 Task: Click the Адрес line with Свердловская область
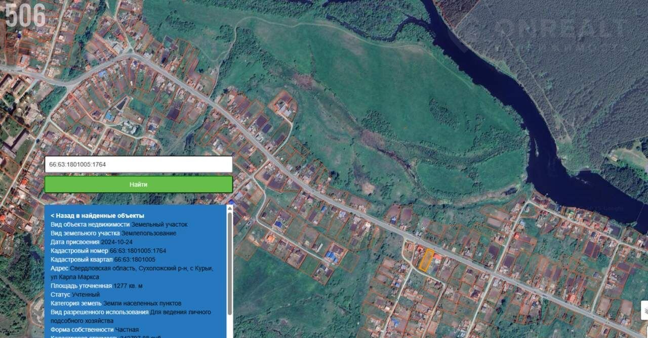pos(132,268)
